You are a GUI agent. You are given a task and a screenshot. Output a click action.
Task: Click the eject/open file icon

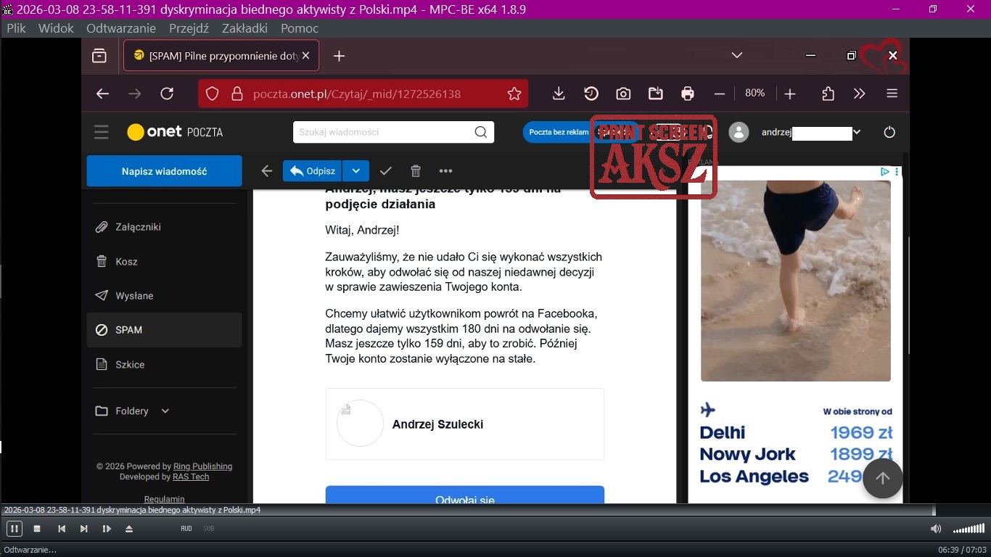(x=129, y=529)
